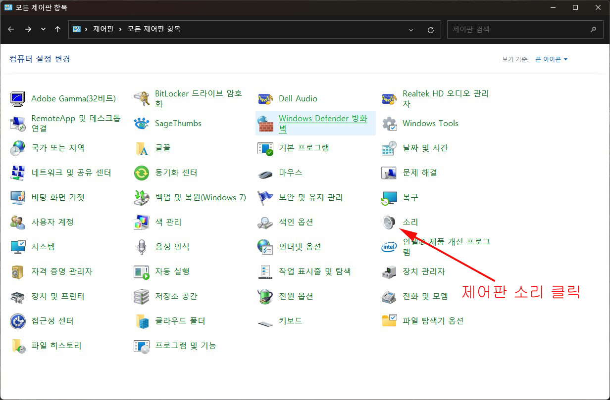The width and height of the screenshot is (610, 400).
Task: Click the 기본 프로그램 icon
Action: click(265, 148)
